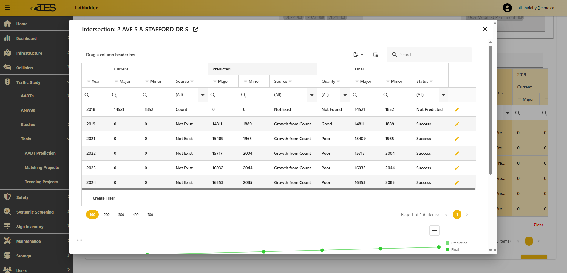Select page size 200
Image resolution: width=567 pixels, height=273 pixels.
[107, 215]
